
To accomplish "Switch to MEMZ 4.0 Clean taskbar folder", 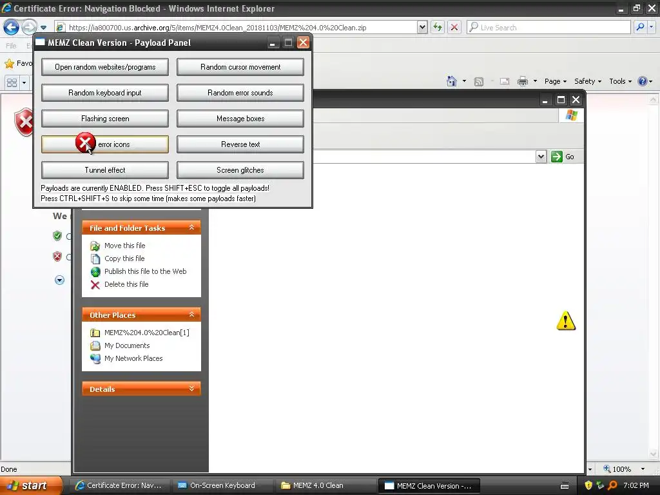I will pos(325,485).
